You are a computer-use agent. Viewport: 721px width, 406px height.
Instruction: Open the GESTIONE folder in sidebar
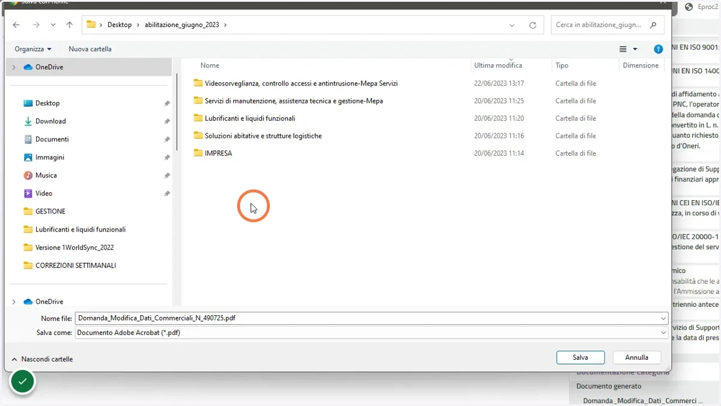click(50, 212)
